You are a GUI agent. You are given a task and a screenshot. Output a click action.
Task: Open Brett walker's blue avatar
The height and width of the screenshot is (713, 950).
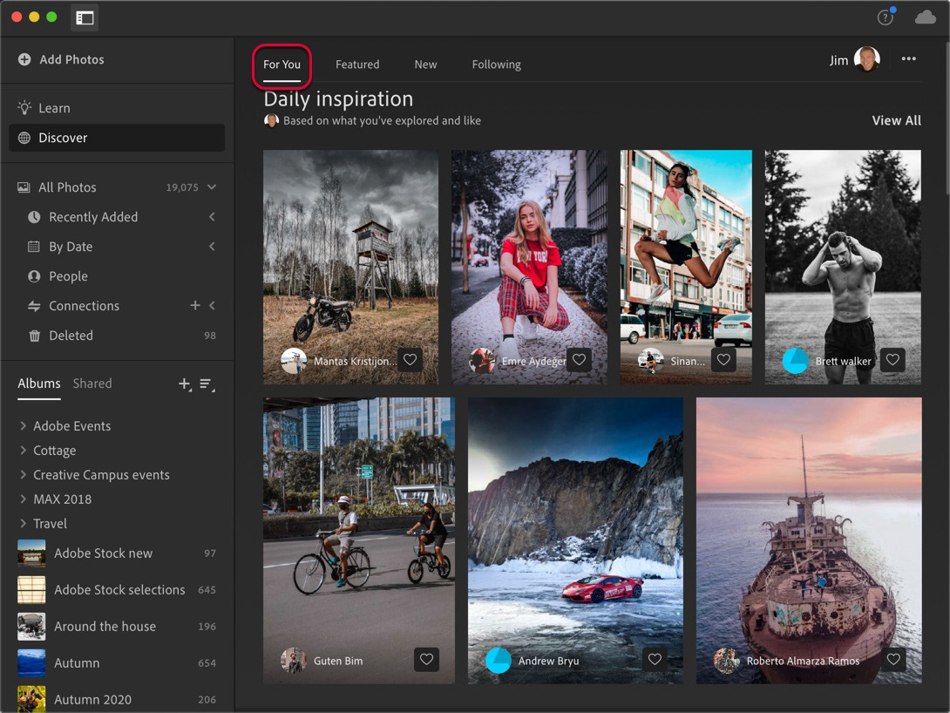click(796, 361)
